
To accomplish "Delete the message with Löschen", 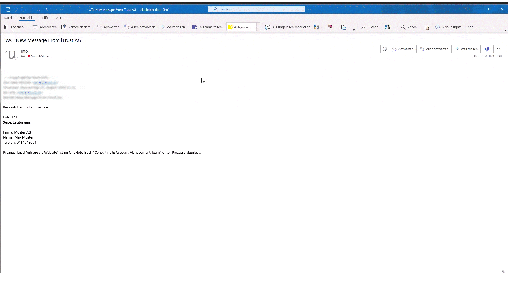I will pos(14,27).
